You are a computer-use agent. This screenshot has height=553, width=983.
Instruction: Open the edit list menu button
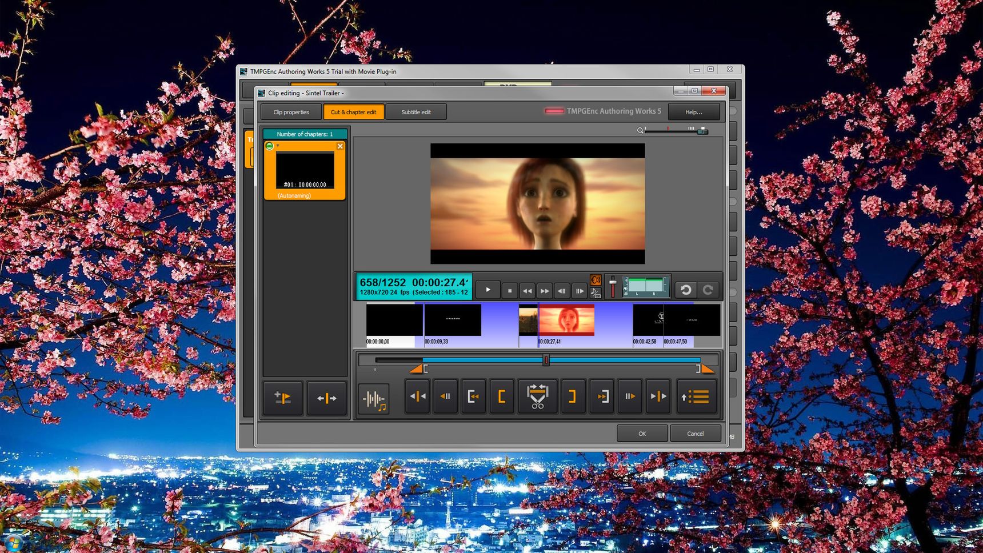[x=696, y=396]
